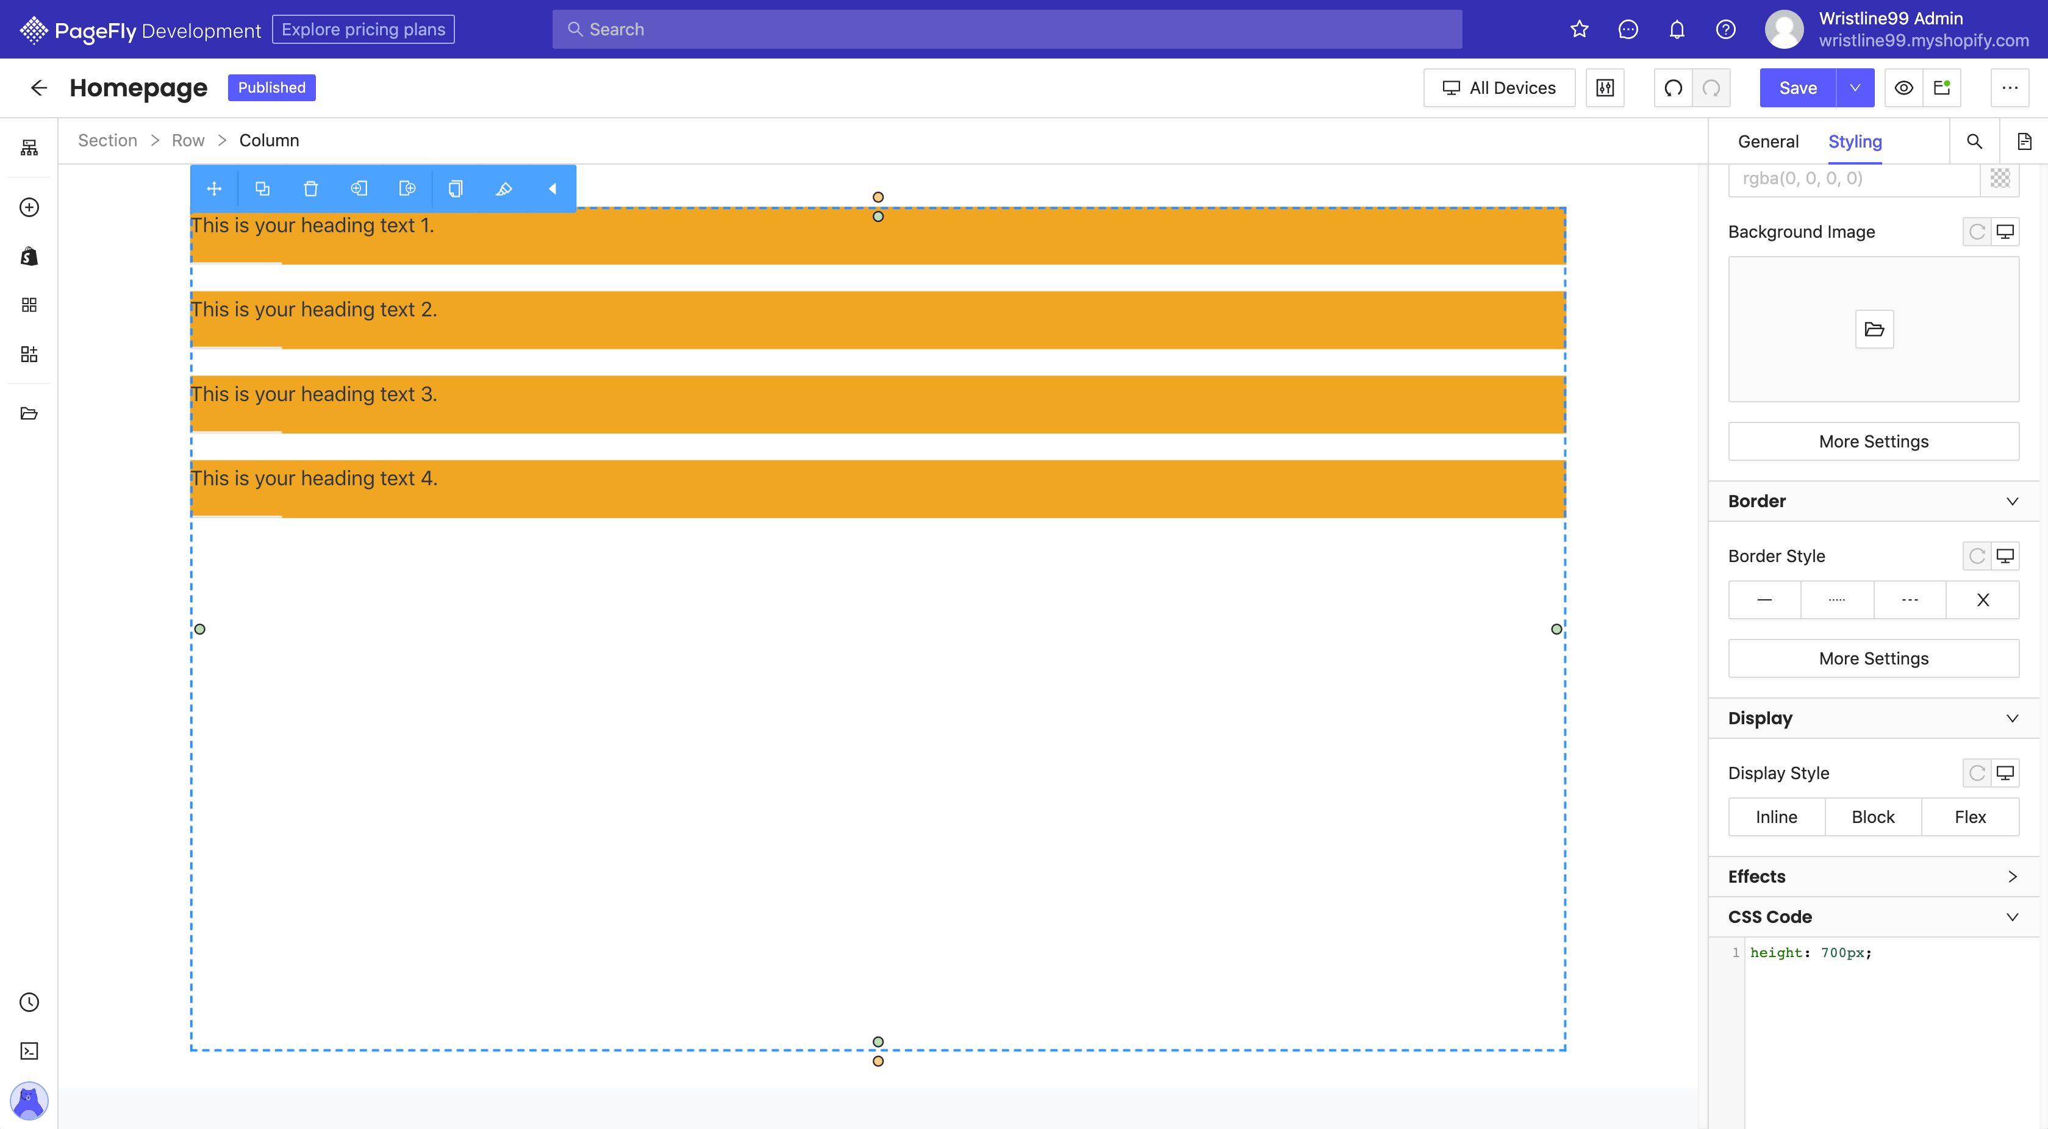Click the back arrow next to Homepage
Viewport: 2048px width, 1129px height.
tap(38, 87)
